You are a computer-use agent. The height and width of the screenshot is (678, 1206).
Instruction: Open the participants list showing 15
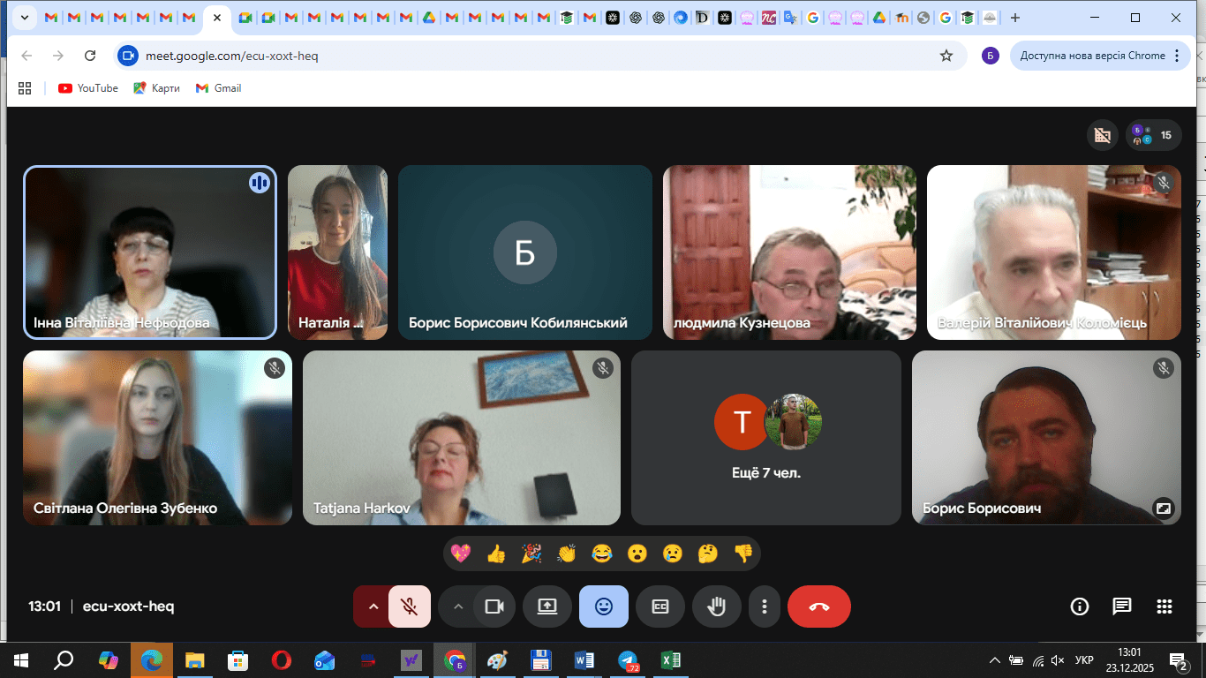click(x=1153, y=135)
